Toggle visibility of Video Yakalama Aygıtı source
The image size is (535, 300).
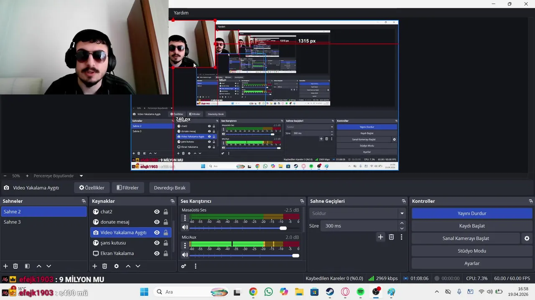click(x=157, y=232)
